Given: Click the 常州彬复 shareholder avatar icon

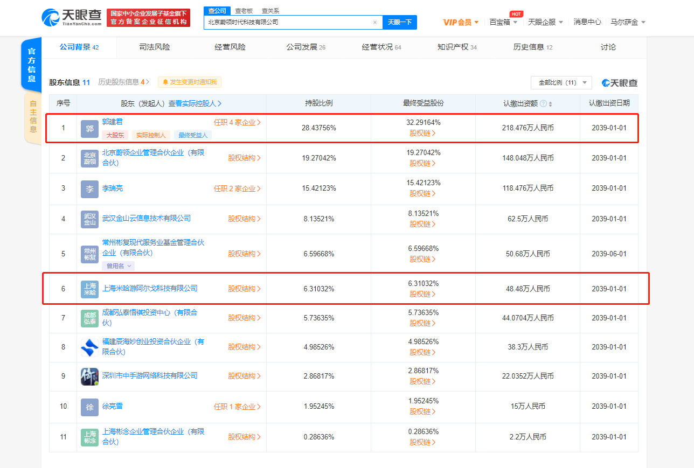Looking at the screenshot, I should tap(90, 254).
